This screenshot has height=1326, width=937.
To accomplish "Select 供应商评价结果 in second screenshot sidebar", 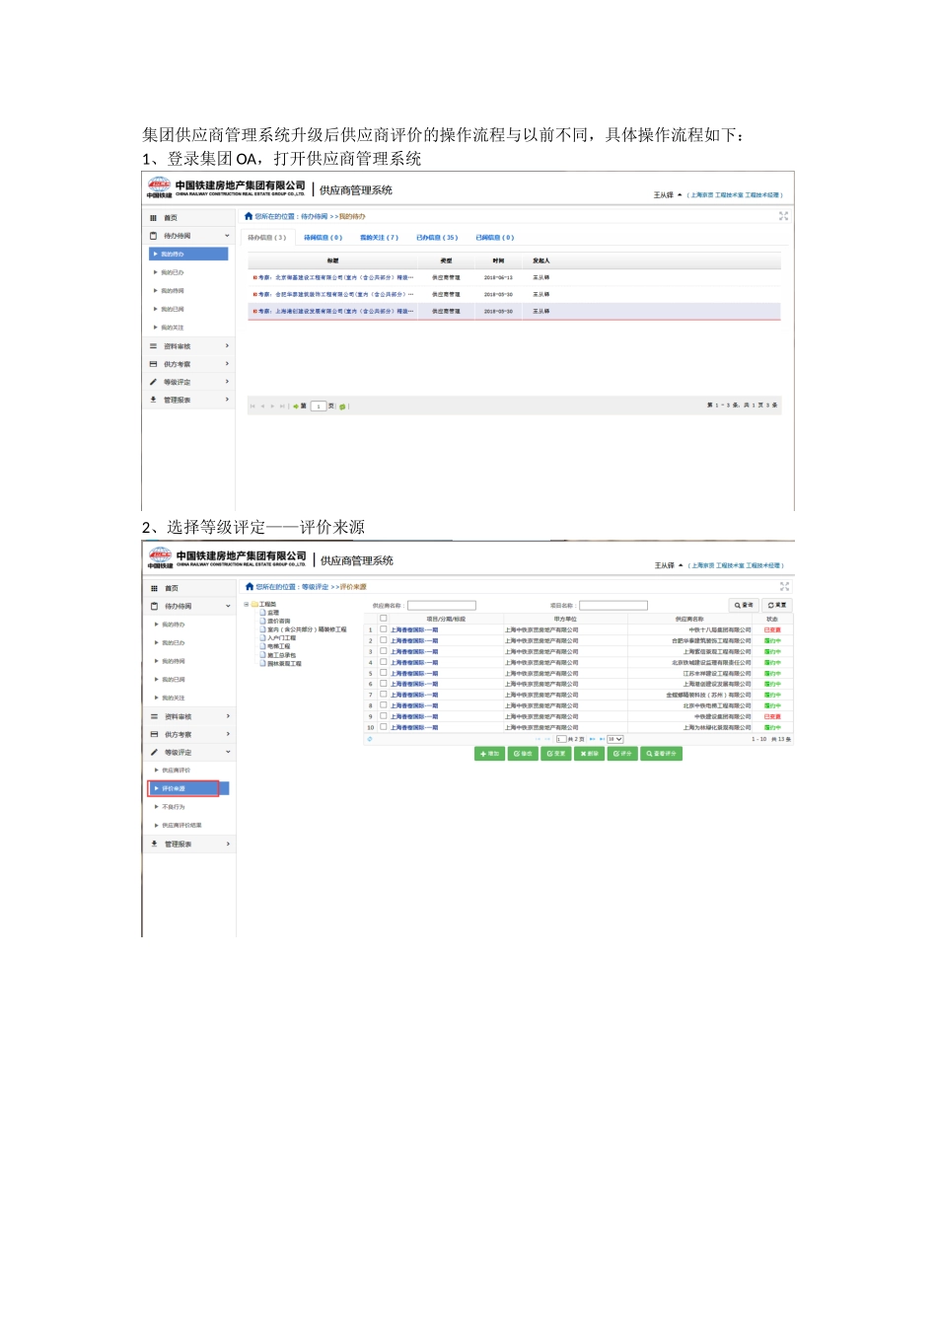I will 182,826.
